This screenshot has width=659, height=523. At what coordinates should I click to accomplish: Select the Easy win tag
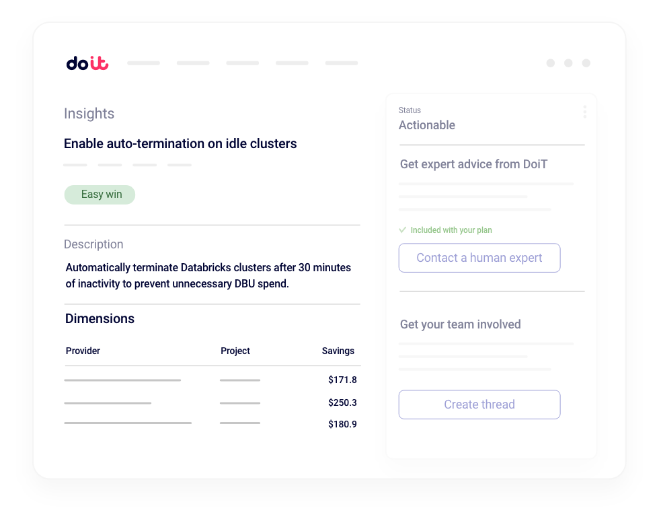tap(100, 195)
